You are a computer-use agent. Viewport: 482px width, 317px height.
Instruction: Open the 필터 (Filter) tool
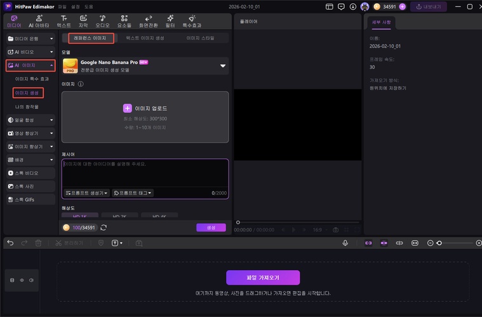170,21
